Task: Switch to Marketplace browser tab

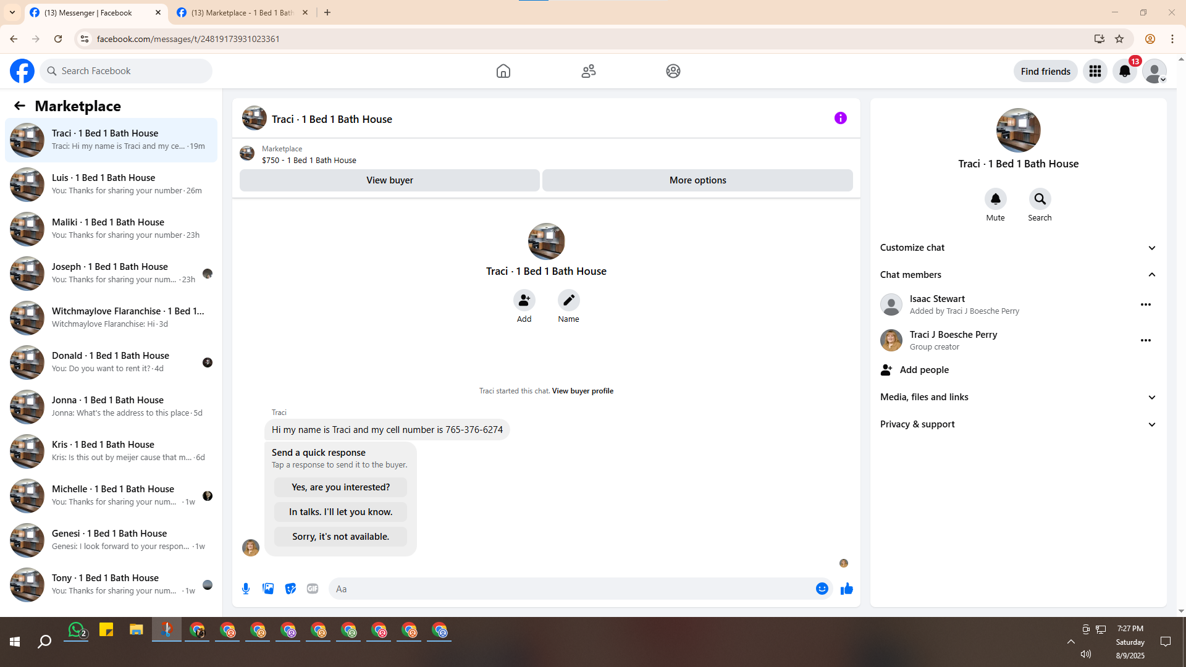Action: point(242,12)
